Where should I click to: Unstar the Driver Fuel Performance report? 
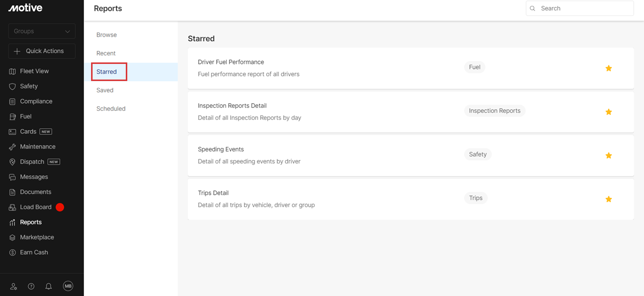(608, 68)
